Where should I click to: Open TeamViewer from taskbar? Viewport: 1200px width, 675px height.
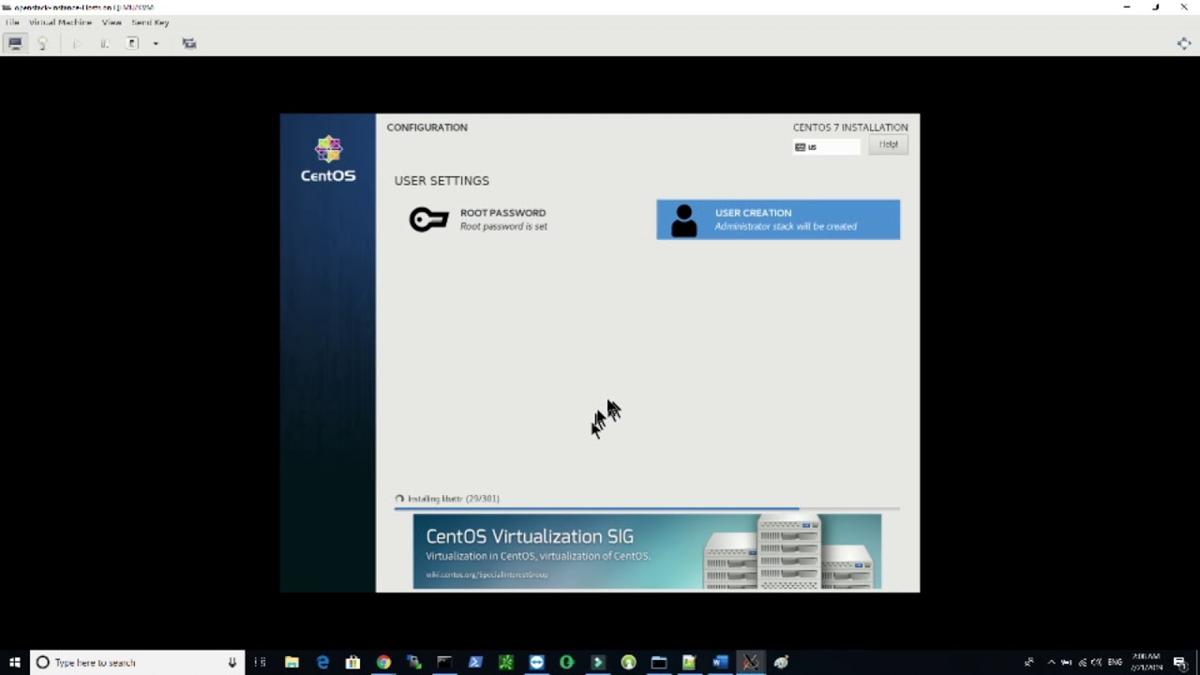click(x=536, y=662)
